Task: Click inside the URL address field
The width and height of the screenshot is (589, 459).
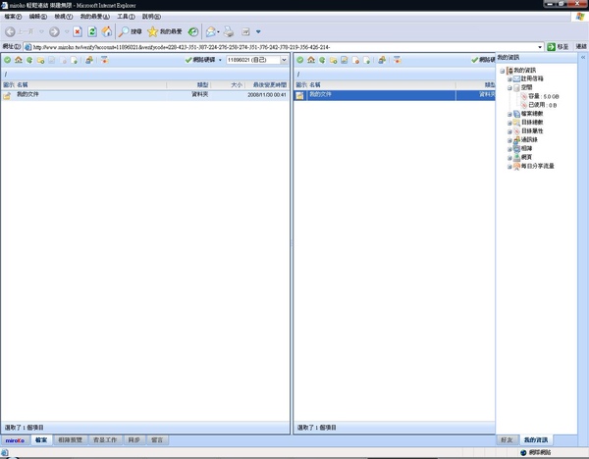Action: 282,47
